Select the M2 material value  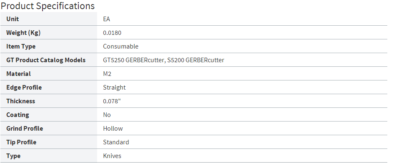pos(107,74)
